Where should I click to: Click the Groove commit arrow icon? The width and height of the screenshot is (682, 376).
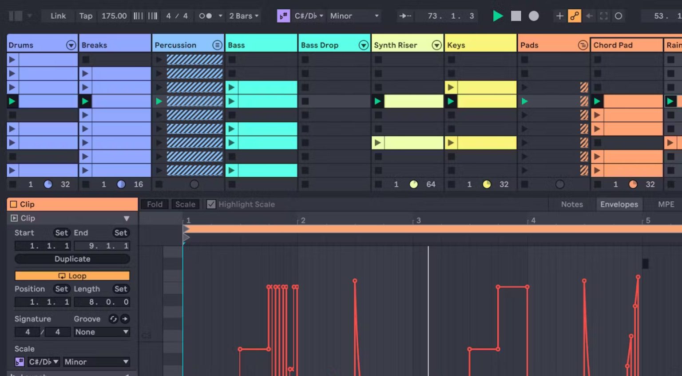pos(125,319)
